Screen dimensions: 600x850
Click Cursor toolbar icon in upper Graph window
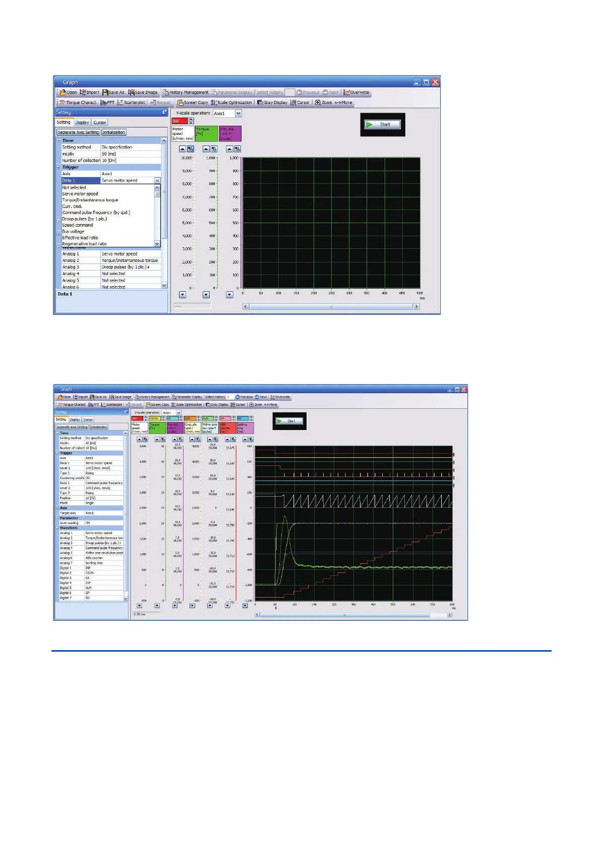pos(300,102)
